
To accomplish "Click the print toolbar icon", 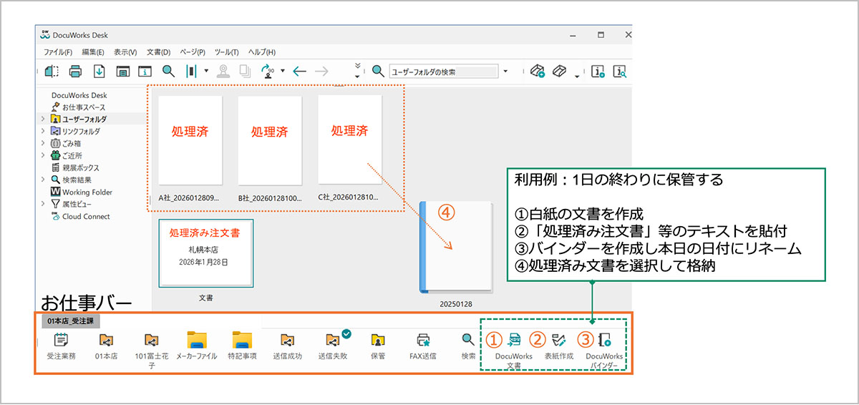I will (x=75, y=72).
